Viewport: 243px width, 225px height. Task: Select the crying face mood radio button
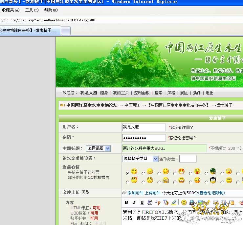tap(159, 182)
